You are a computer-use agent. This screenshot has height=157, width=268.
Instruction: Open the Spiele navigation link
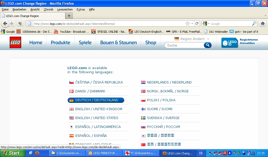click(85, 43)
